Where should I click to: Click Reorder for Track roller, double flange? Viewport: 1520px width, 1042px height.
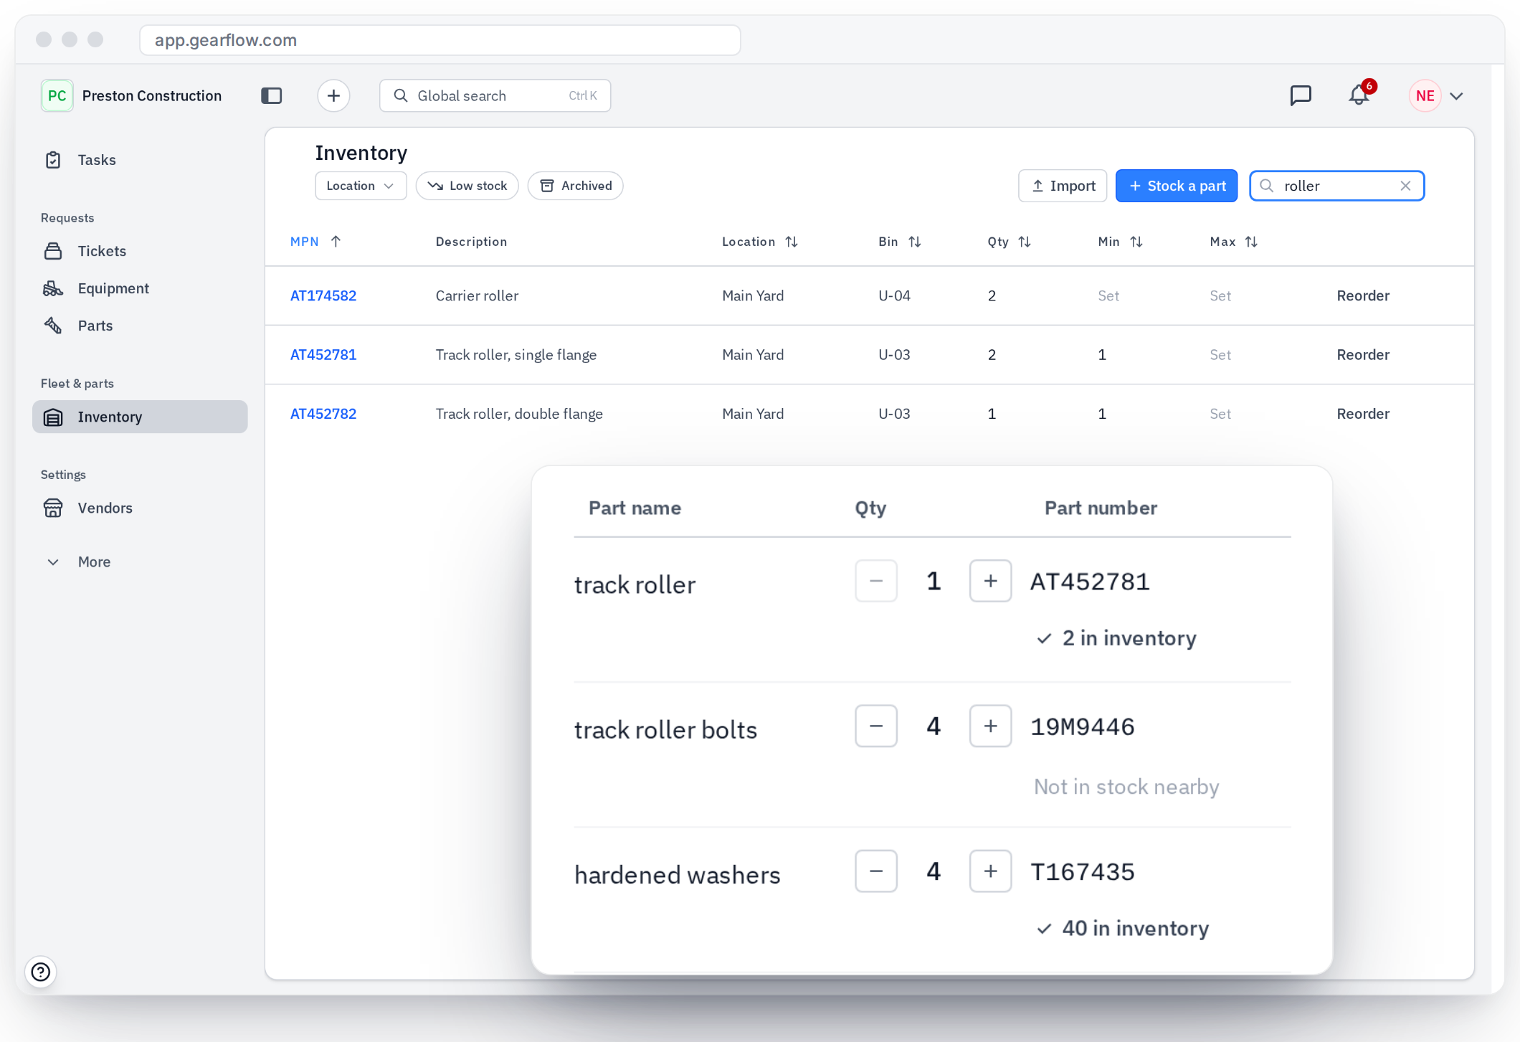[x=1363, y=414]
